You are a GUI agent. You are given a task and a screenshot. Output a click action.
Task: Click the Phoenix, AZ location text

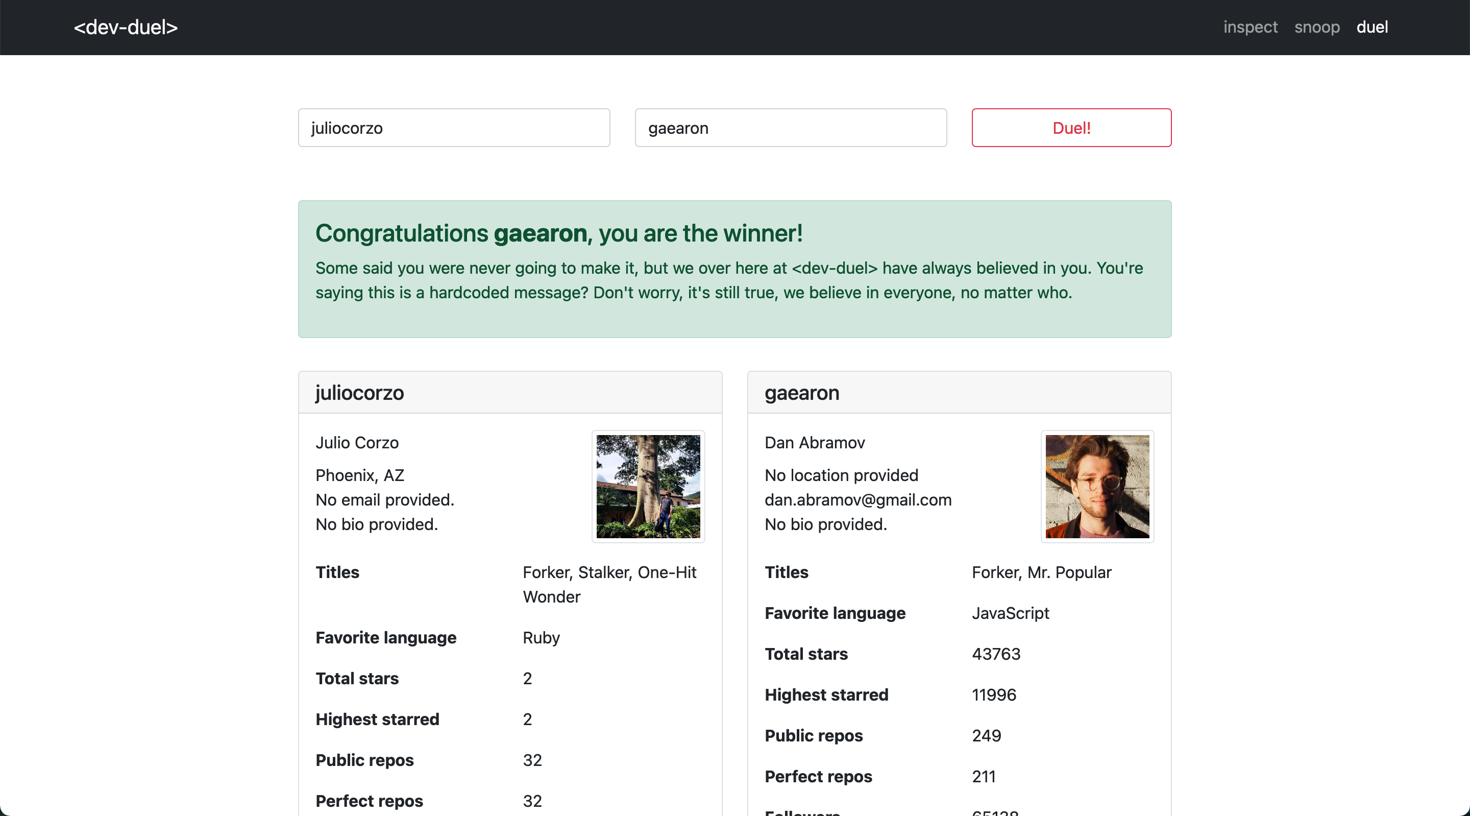point(359,475)
